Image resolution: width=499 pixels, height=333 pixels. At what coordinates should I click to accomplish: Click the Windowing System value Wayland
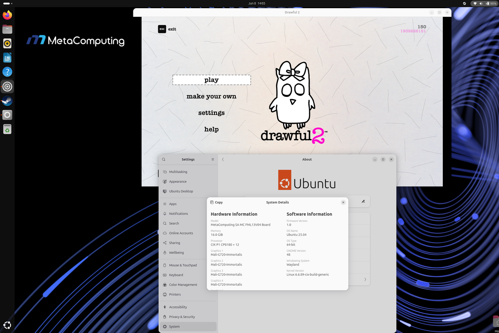click(x=293, y=265)
